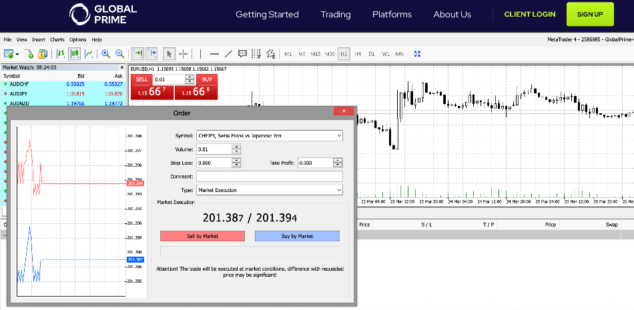The image size is (634, 310).
Task: Open the new chart dropdown arrow
Action: 17,54
